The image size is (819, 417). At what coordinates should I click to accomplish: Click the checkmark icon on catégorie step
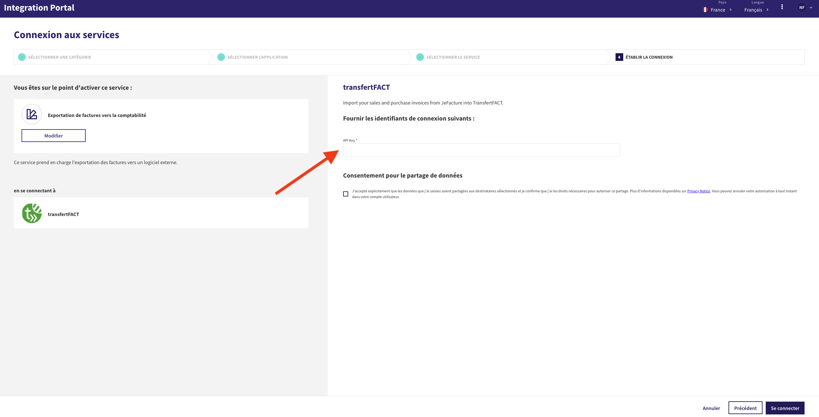point(22,57)
